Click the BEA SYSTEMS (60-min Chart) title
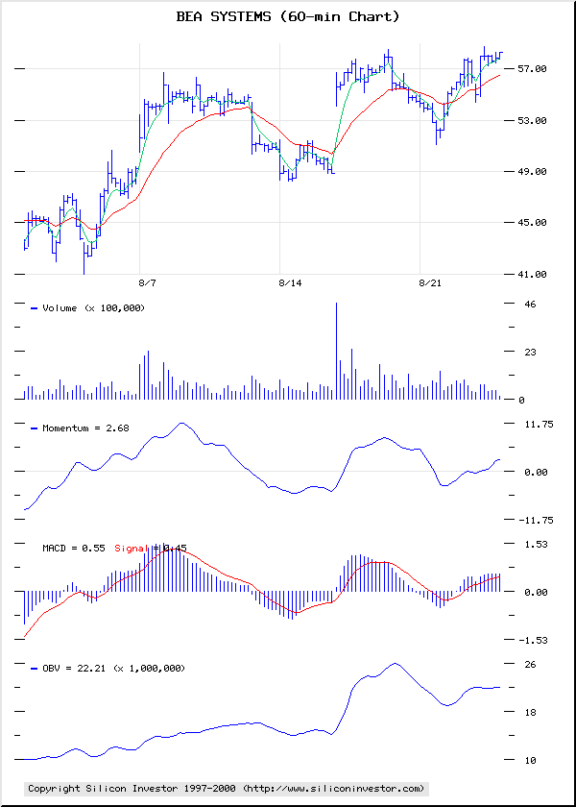This screenshot has width=576, height=807. (287, 17)
